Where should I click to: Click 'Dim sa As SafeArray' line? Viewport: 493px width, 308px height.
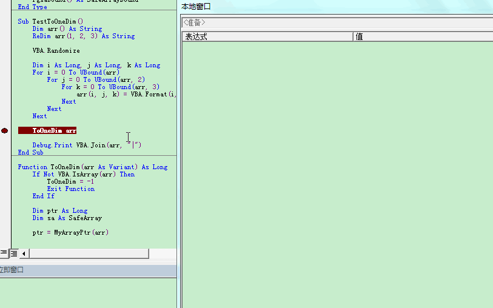(x=67, y=218)
